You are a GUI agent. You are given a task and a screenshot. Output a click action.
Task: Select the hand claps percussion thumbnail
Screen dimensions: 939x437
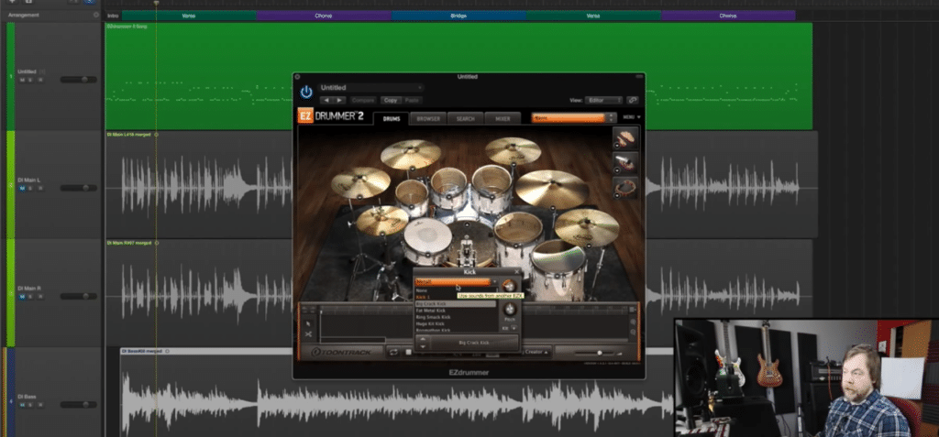pyautogui.click(x=625, y=138)
